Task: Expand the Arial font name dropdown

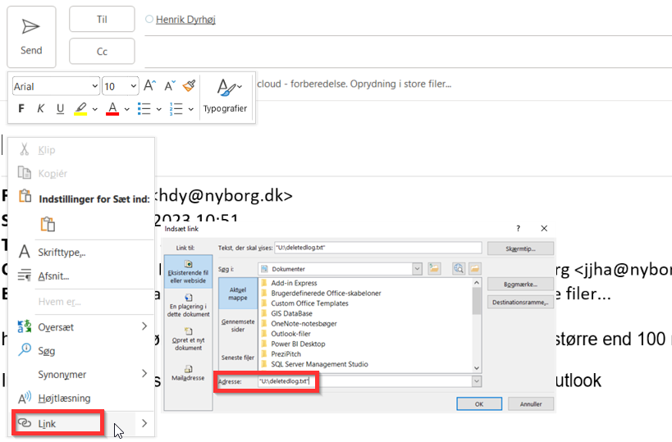Action: click(91, 86)
